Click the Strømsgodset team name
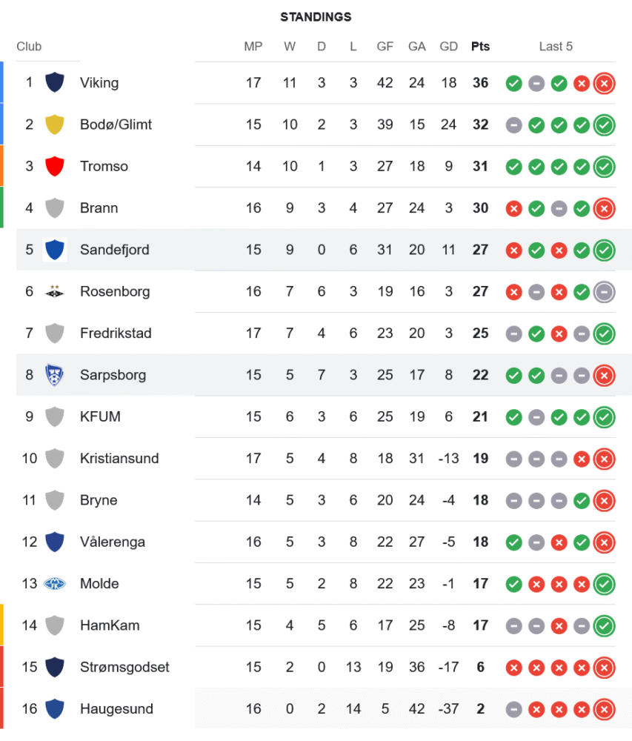Screen dimensions: 632x741 (124, 667)
